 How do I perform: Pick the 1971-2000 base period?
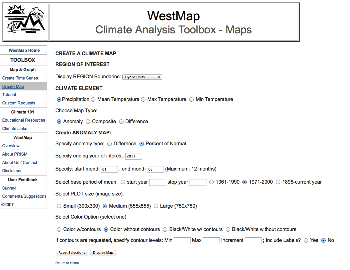pos(245,182)
